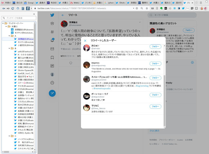Click the blue compose Tweet button
The height and width of the screenshot is (154, 209).
click(x=52, y=93)
